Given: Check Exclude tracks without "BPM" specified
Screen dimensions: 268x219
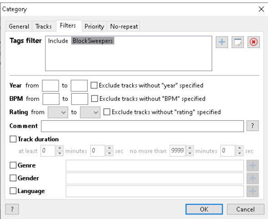Looking at the screenshot, I should click(x=94, y=99).
